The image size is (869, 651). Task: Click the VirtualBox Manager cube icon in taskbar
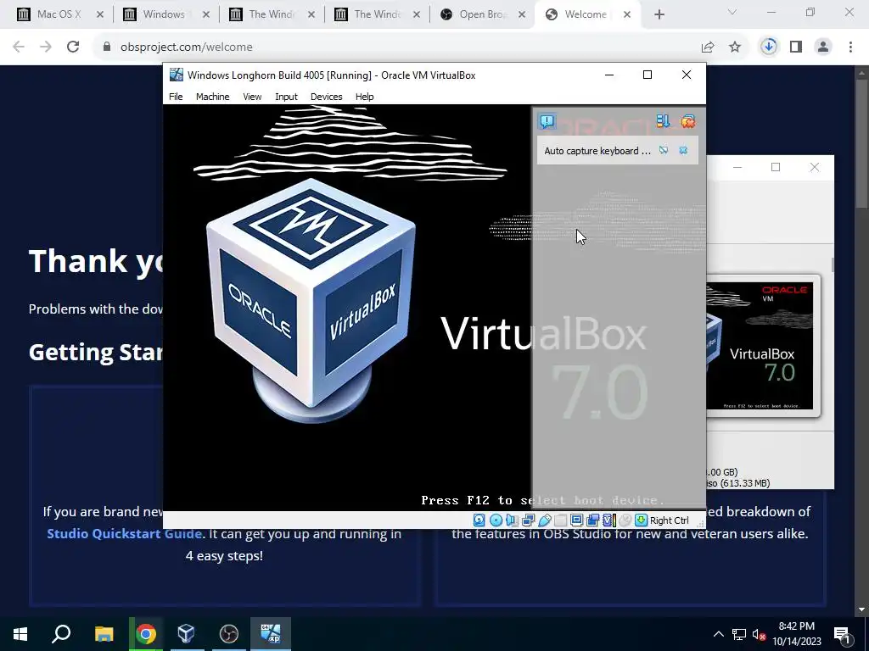[187, 634]
